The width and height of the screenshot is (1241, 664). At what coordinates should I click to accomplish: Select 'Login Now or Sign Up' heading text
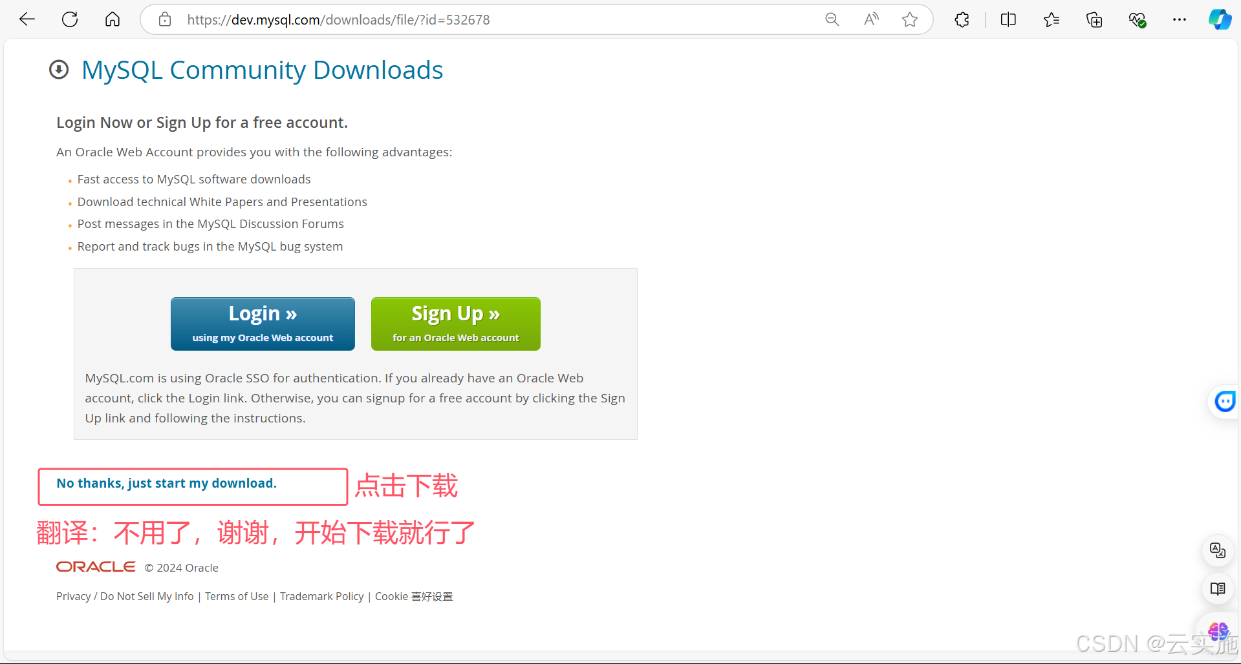[202, 123]
